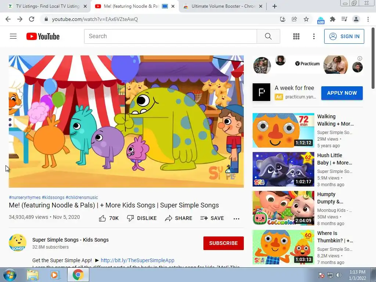The height and width of the screenshot is (282, 376).
Task: Click the address bar URL
Action: click(95, 19)
